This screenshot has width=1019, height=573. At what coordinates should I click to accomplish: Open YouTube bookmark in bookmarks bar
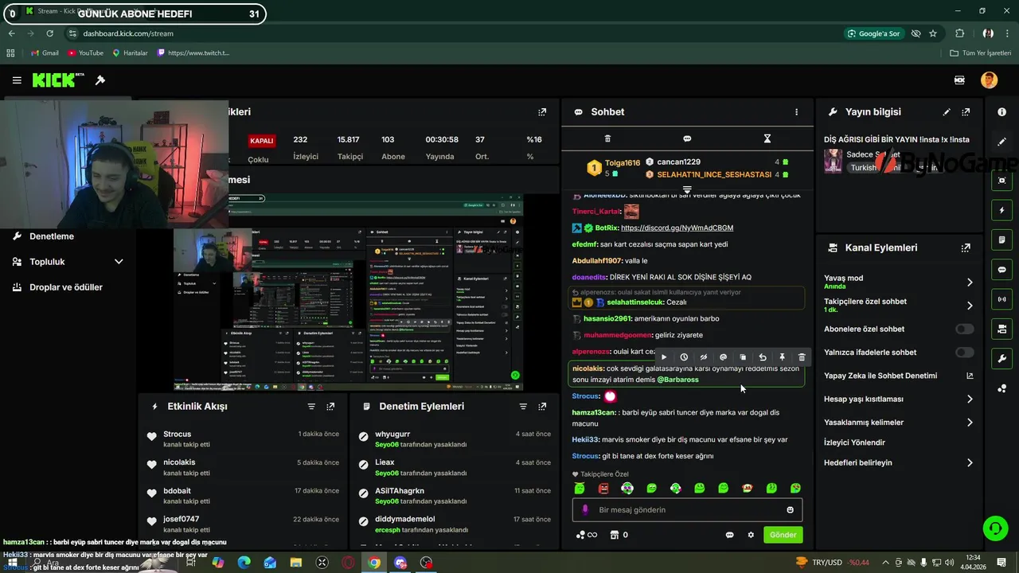(85, 53)
